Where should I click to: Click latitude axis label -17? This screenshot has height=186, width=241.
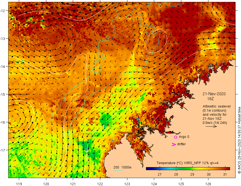click(3, 150)
